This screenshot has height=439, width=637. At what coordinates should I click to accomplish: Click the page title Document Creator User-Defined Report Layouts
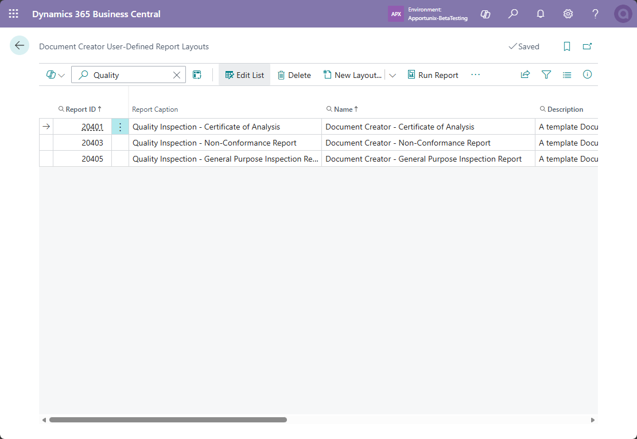124,46
